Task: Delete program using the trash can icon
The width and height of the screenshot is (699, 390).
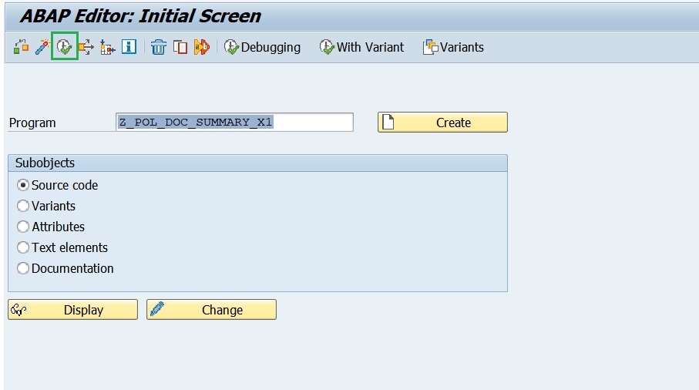Action: coord(158,47)
